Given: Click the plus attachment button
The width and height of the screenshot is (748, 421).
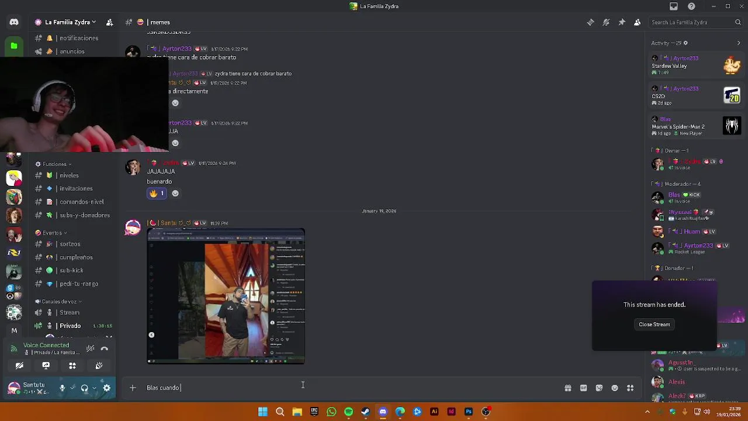Looking at the screenshot, I should (x=133, y=388).
